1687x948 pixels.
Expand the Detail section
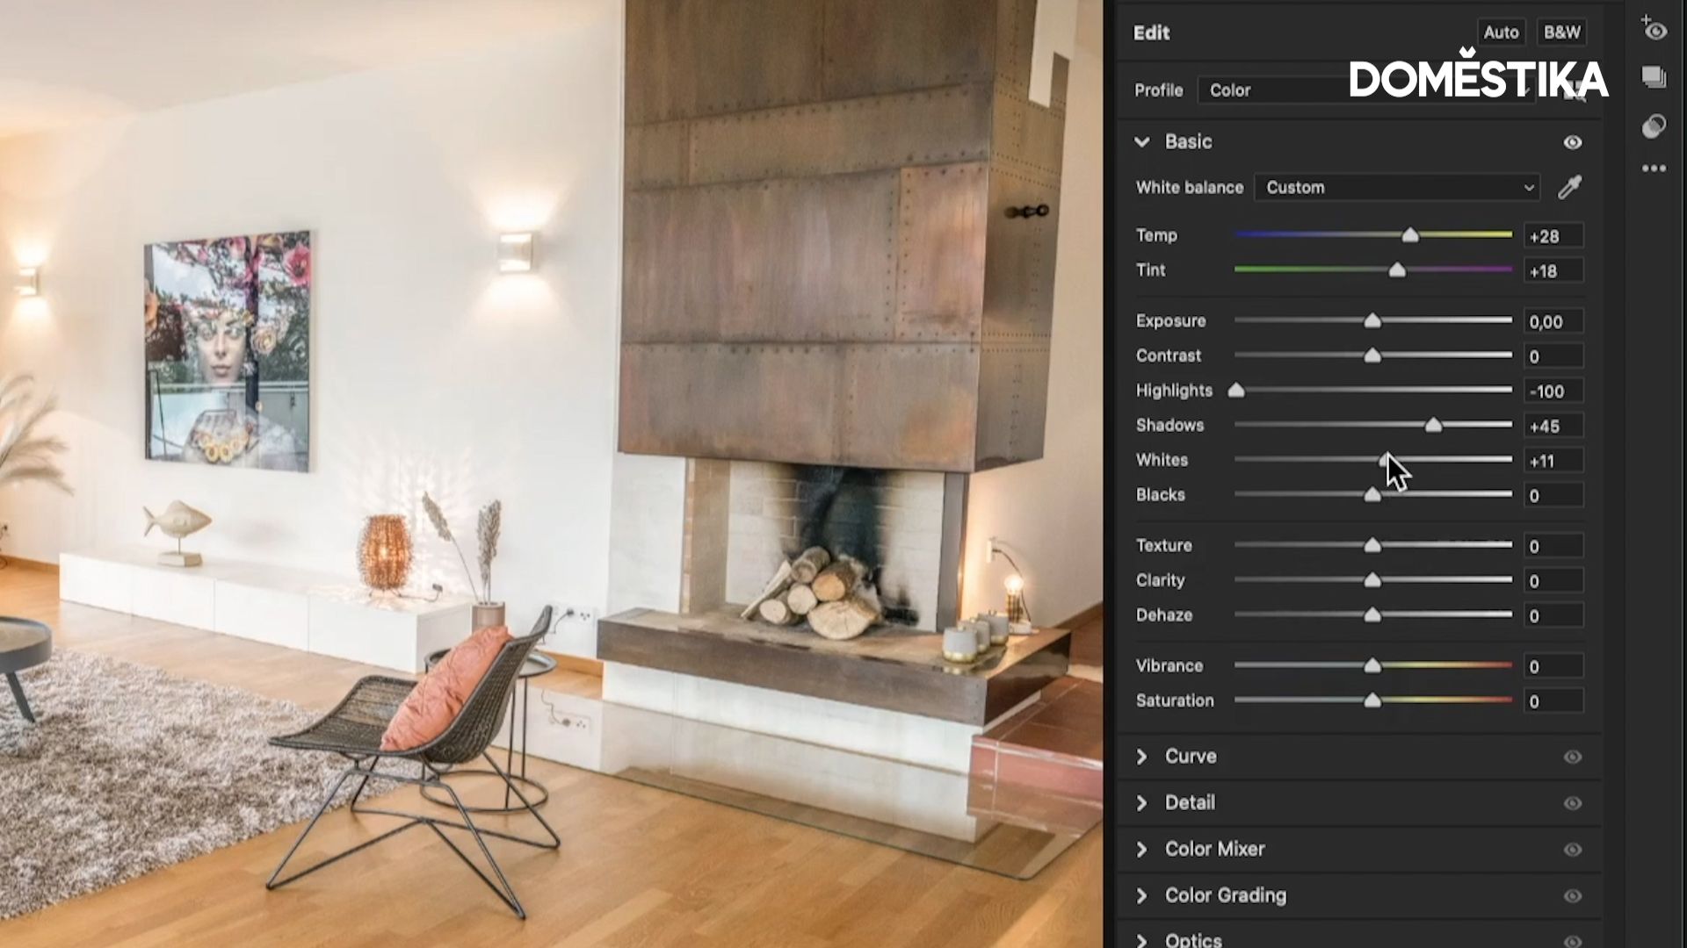[1142, 802]
